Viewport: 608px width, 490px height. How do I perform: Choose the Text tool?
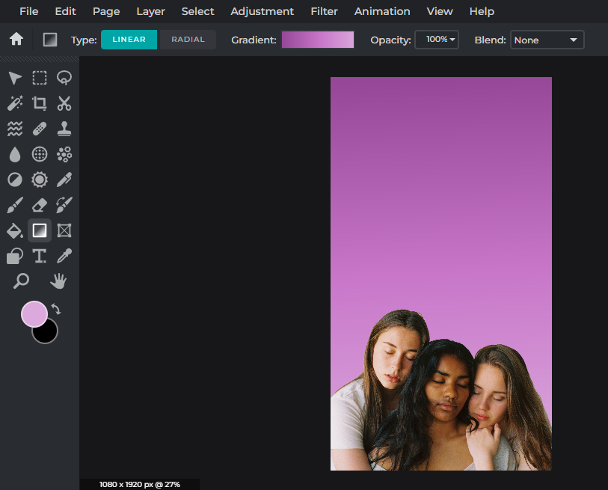[x=40, y=256]
